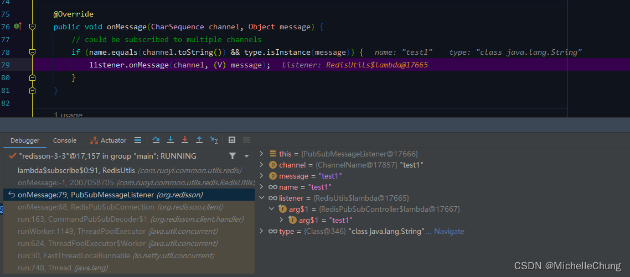Select the listener = {RedisUtils$lambda@17665} row

pyautogui.click(x=442, y=198)
